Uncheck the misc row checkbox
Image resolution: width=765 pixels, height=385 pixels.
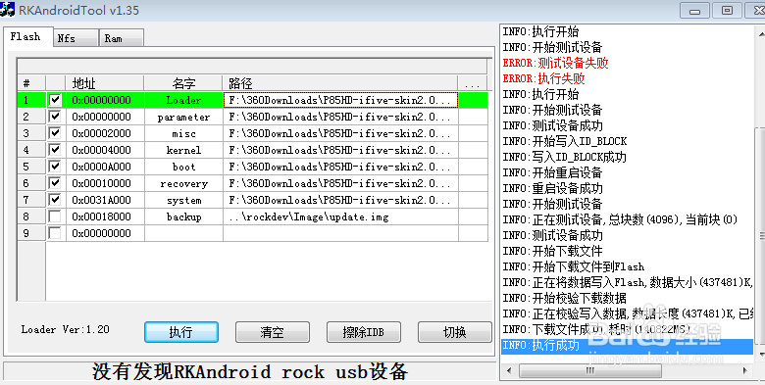55,133
